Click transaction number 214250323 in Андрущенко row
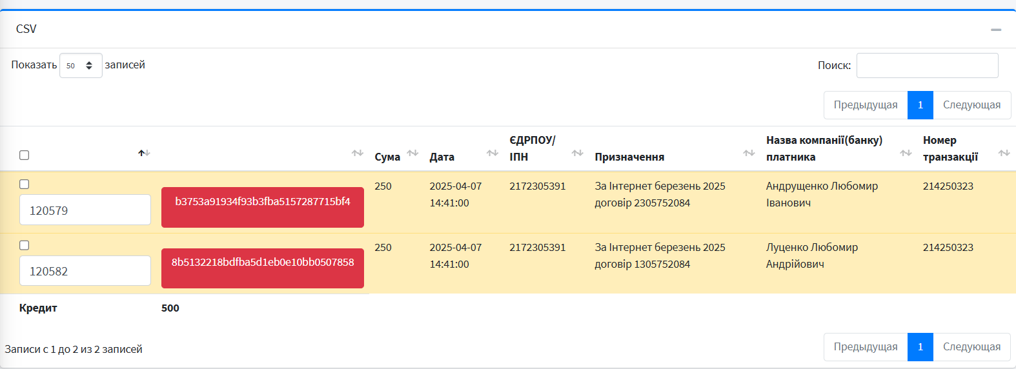Screen dimensions: 1016x369 tap(948, 186)
